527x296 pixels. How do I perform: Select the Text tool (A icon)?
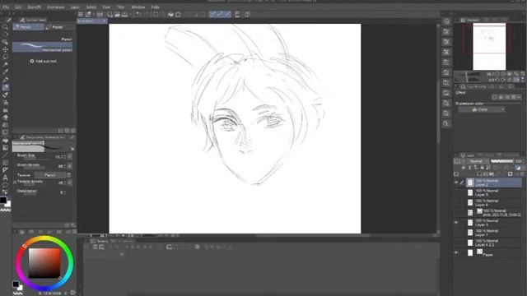click(5, 178)
